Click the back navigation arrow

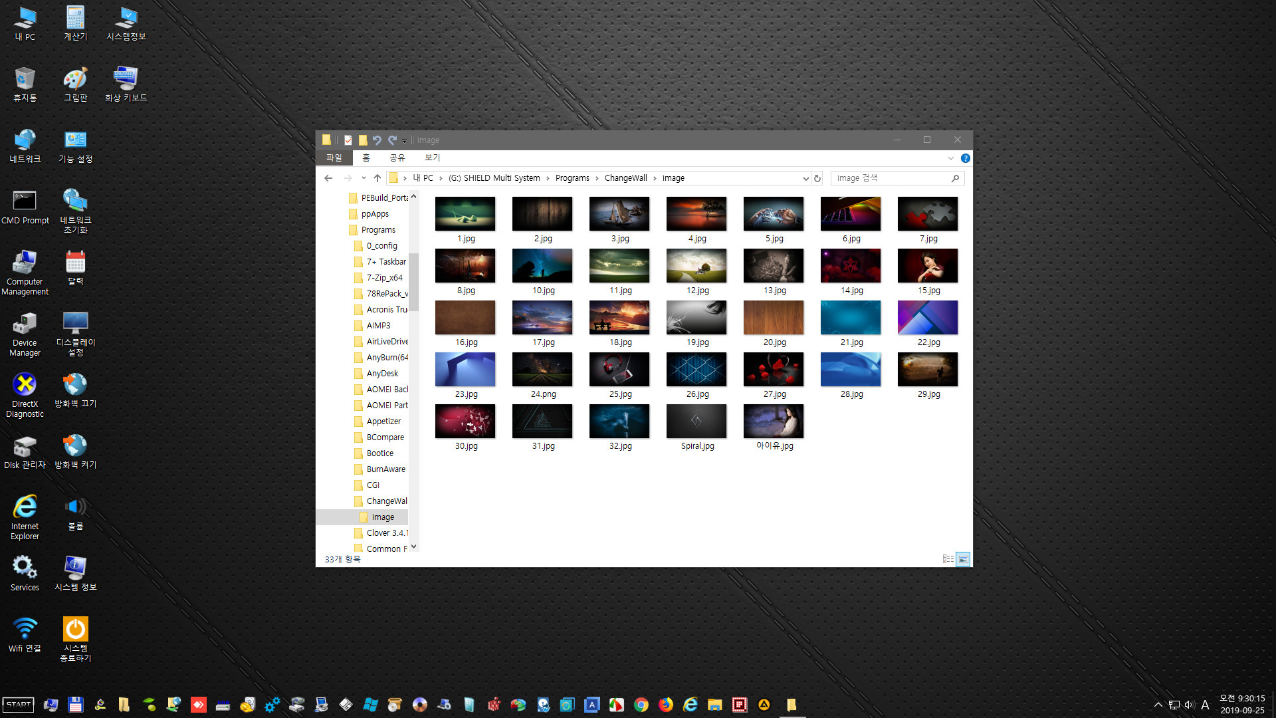click(x=328, y=178)
